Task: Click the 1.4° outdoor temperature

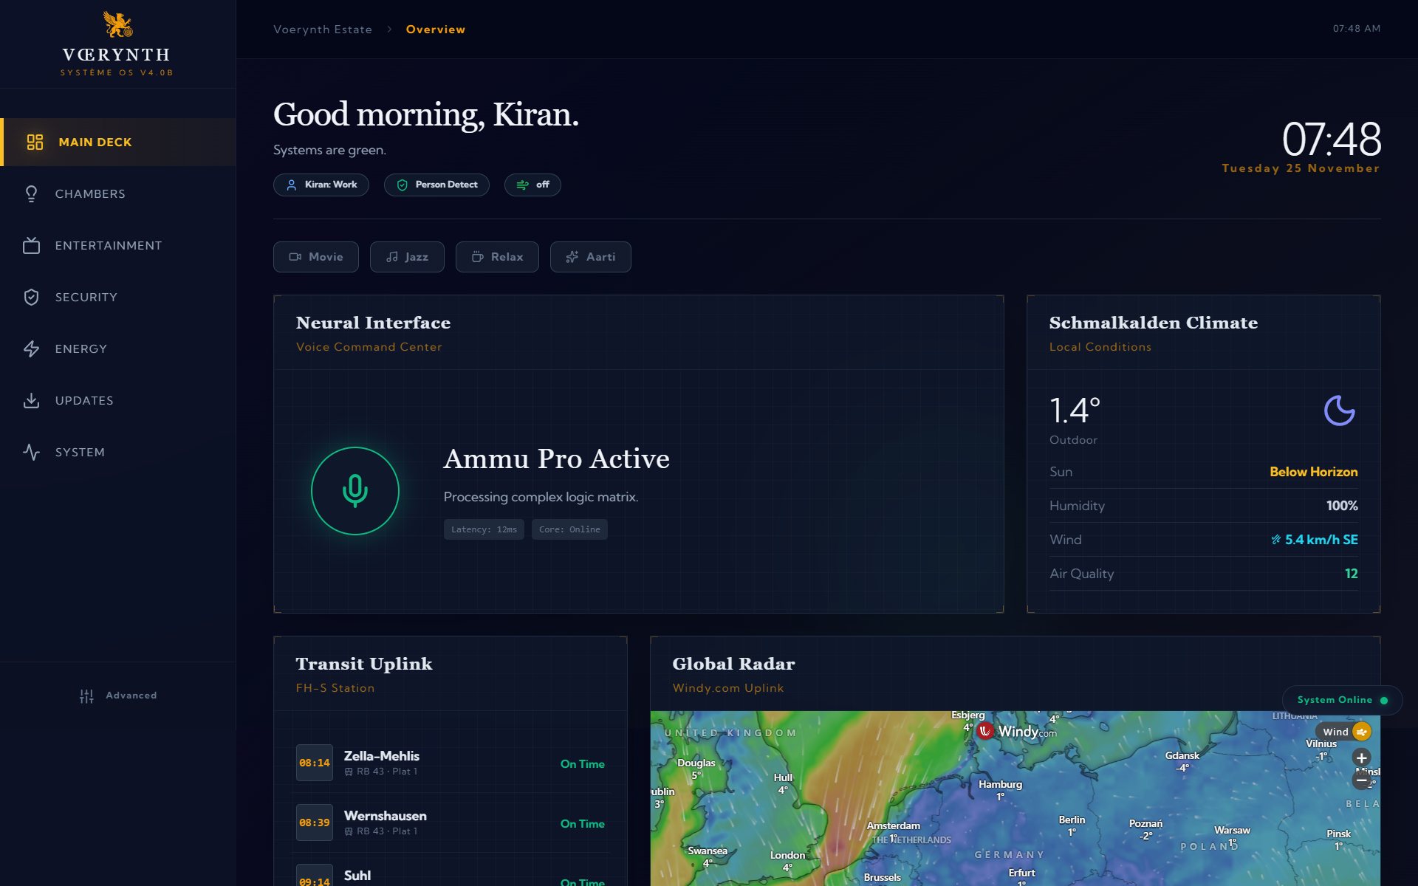Action: pyautogui.click(x=1075, y=411)
